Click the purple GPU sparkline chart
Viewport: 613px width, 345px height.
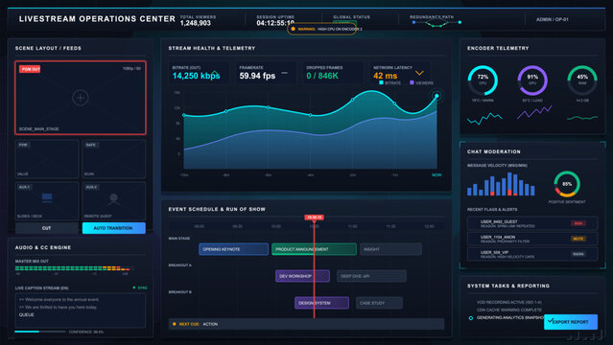click(534, 112)
